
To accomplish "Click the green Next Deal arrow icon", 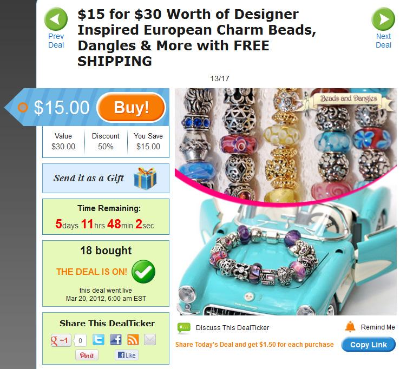I will click(383, 19).
